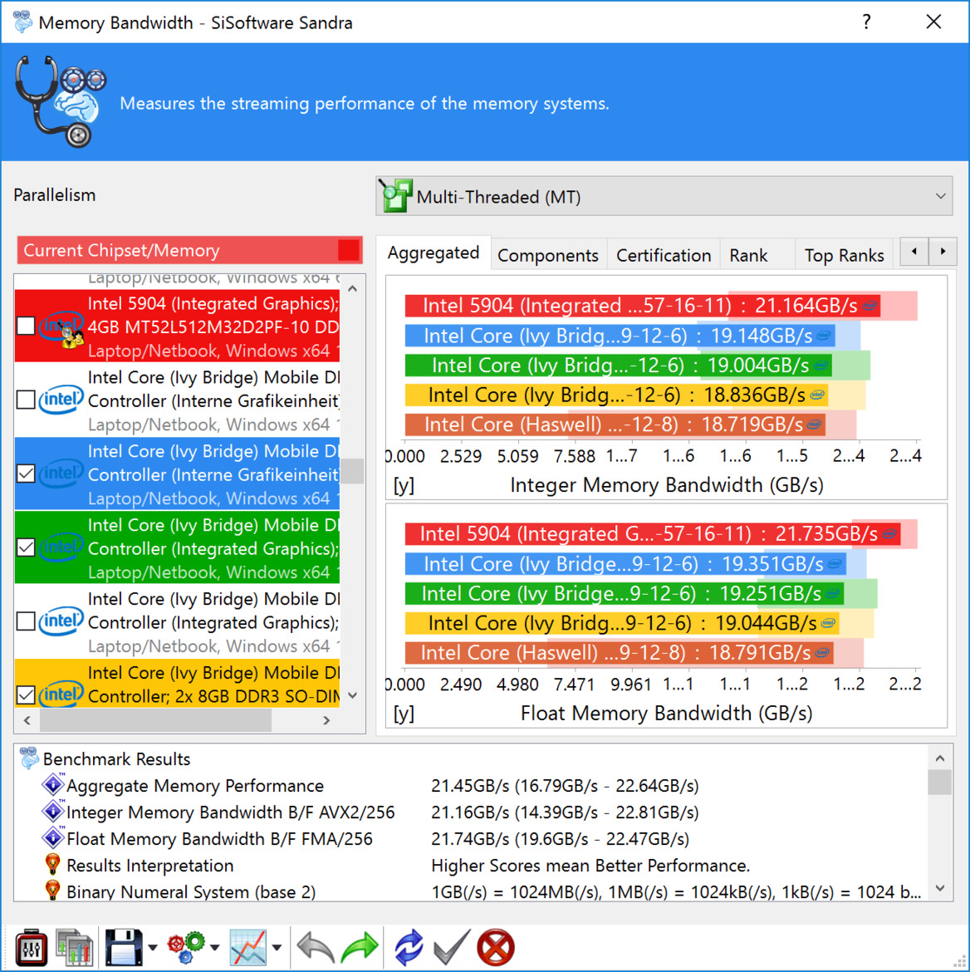Click the device list horizontal scrollbar thumb
970x972 pixels.
tap(155, 720)
